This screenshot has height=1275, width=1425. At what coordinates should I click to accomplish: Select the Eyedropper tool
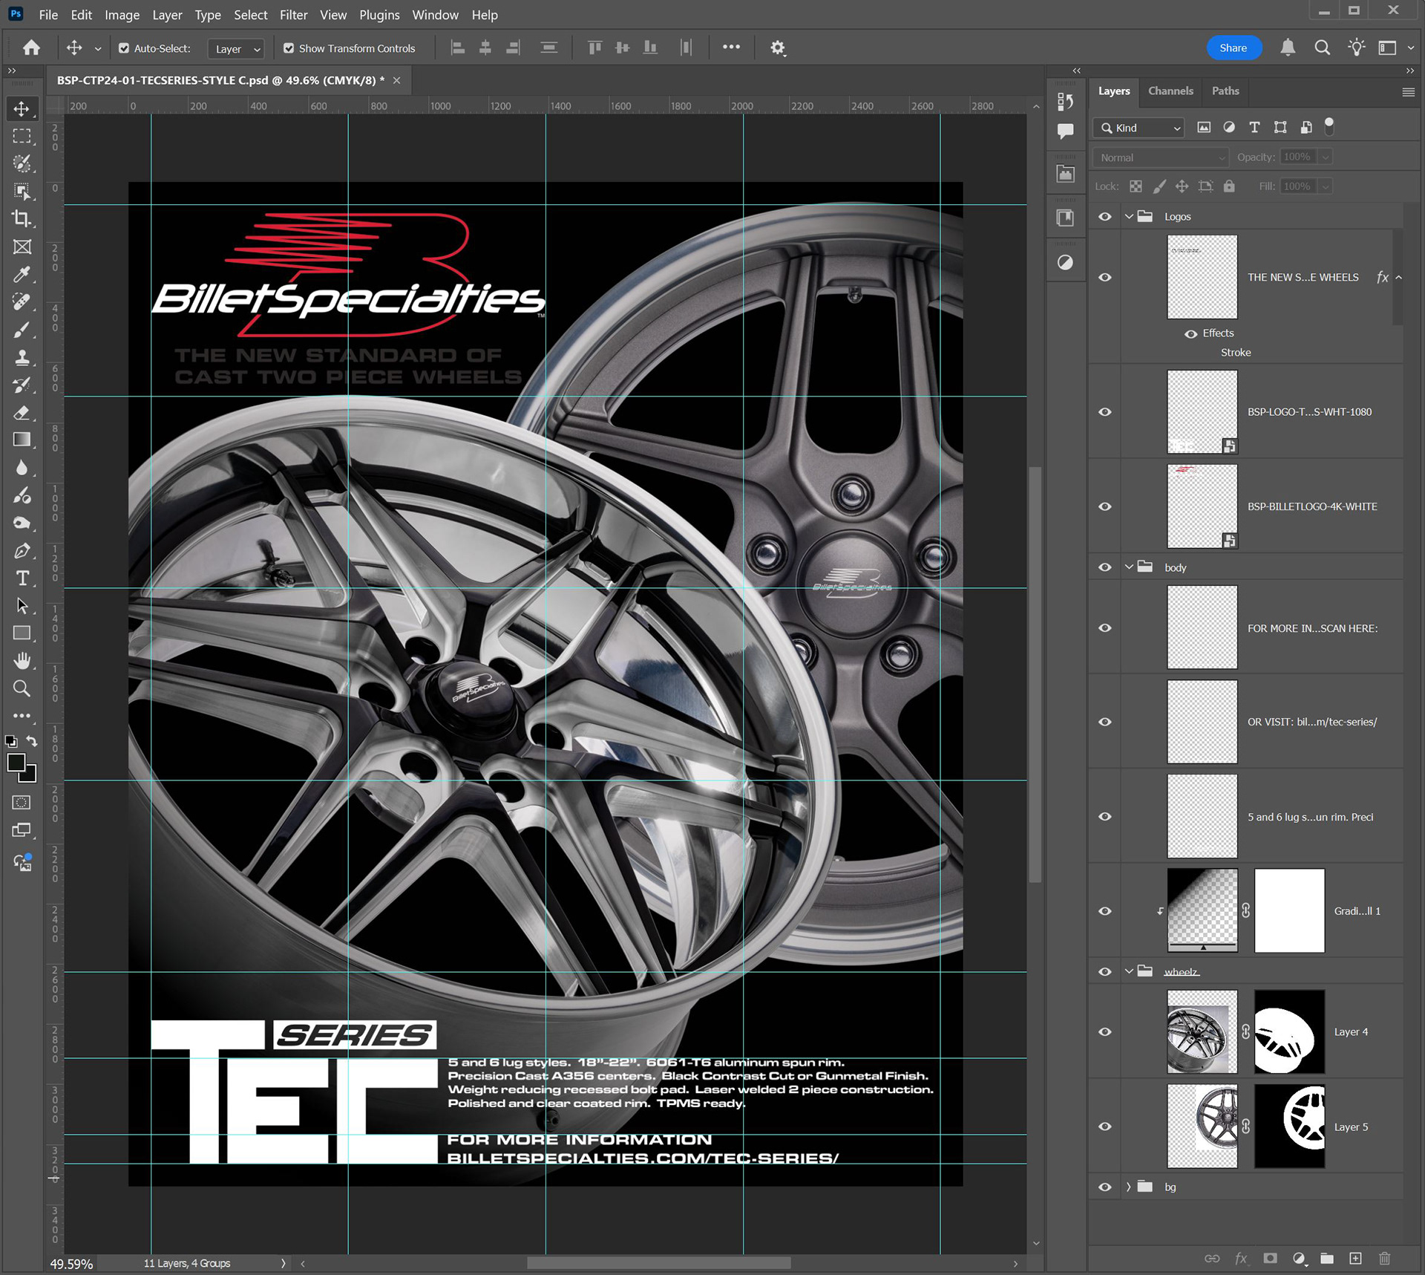[x=22, y=274]
